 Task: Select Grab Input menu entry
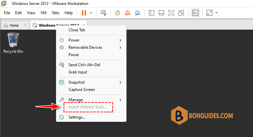[91, 72]
